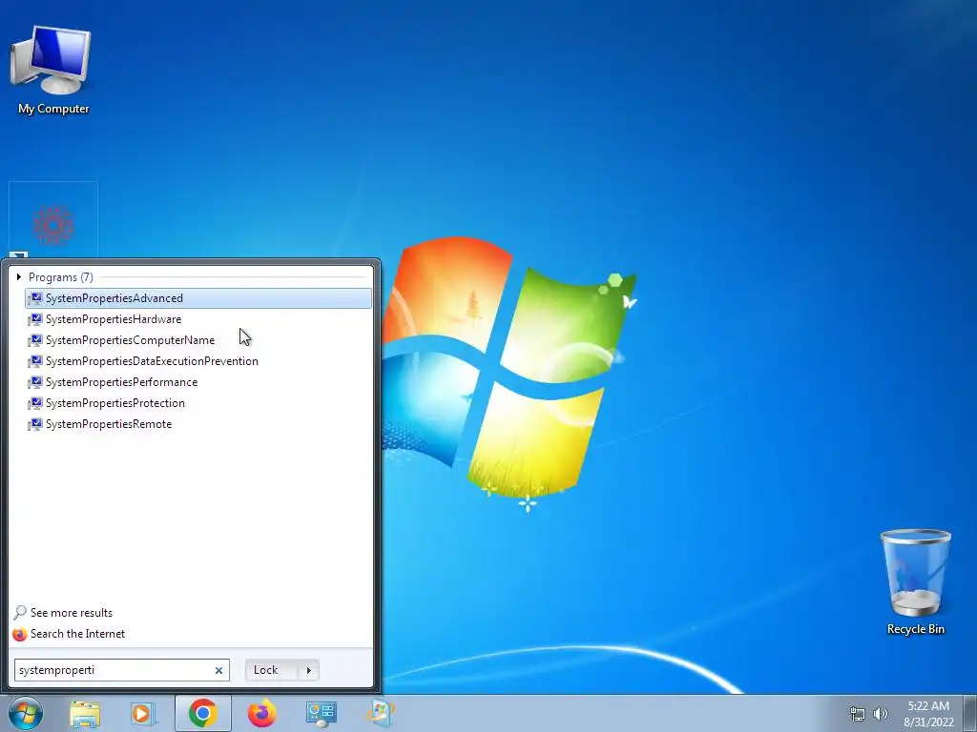Viewport: 977px width, 732px height.
Task: Click icon beside SystemPropertiesProtection
Action: coord(35,403)
